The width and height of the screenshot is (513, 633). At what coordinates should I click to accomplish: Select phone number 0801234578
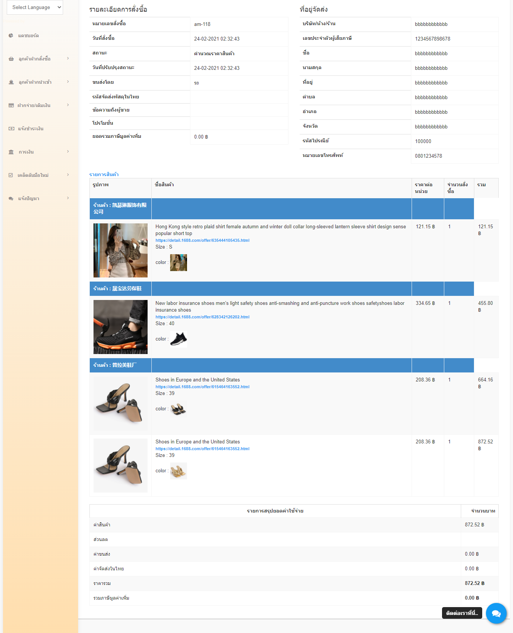(x=429, y=156)
